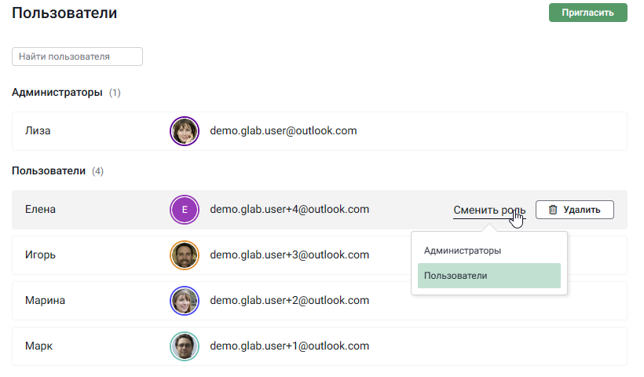Open the Сменить роль dropdown for Елена

click(489, 210)
